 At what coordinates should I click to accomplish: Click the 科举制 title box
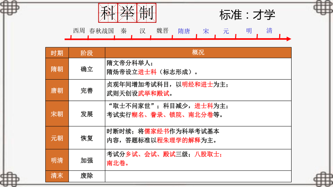pos(127,13)
